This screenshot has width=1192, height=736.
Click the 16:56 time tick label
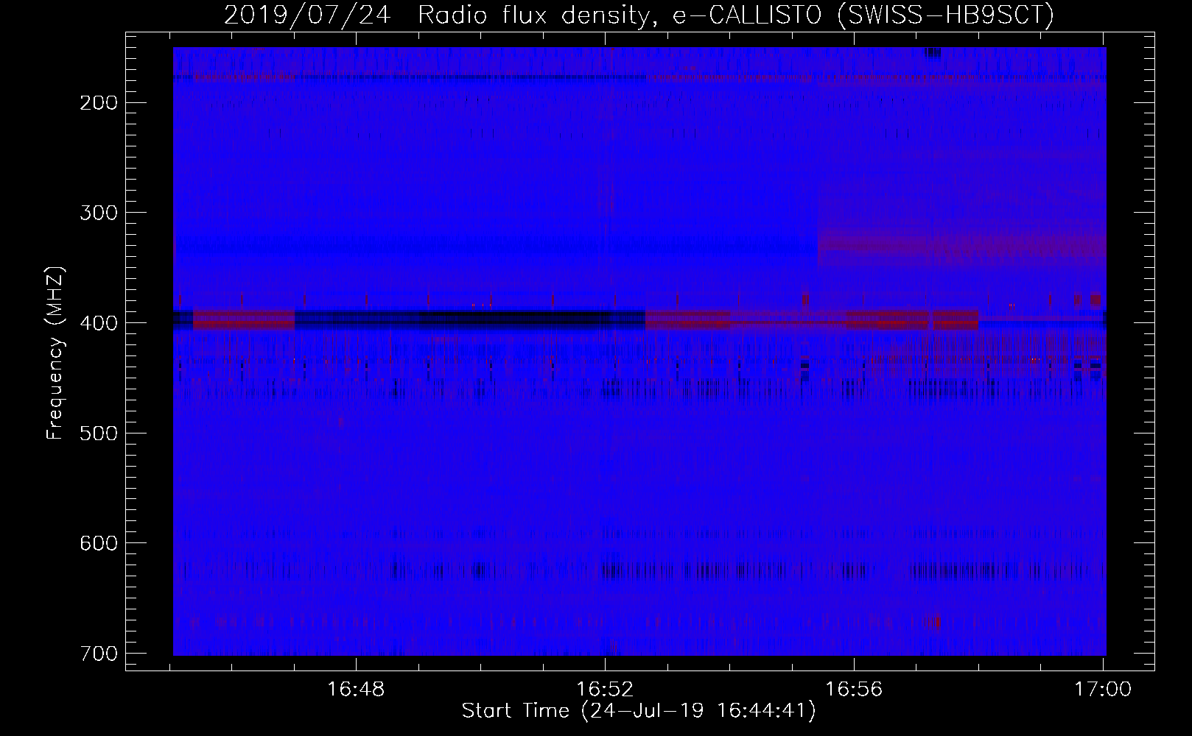click(x=854, y=689)
